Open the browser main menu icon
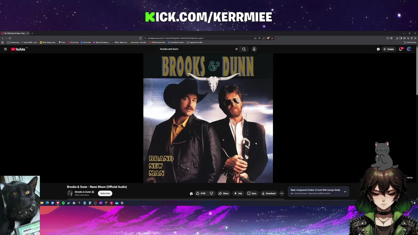 coord(415,38)
